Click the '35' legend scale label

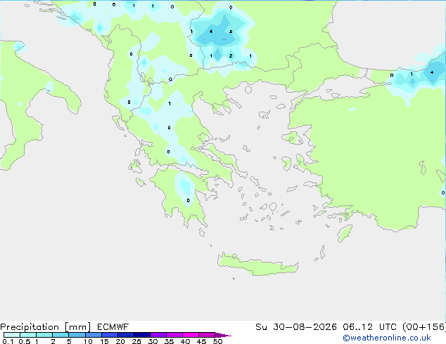(169, 341)
